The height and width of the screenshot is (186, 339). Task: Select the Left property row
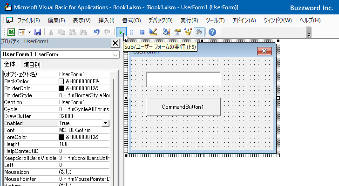click(x=57, y=165)
